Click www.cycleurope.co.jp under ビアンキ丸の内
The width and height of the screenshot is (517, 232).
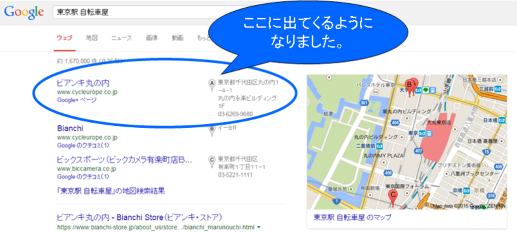click(x=87, y=92)
